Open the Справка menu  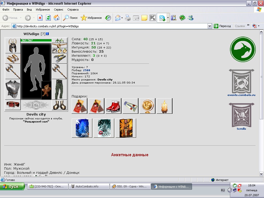(x=73, y=10)
